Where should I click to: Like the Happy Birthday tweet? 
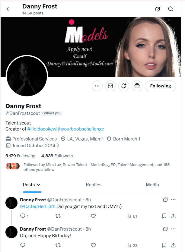tap(93, 245)
